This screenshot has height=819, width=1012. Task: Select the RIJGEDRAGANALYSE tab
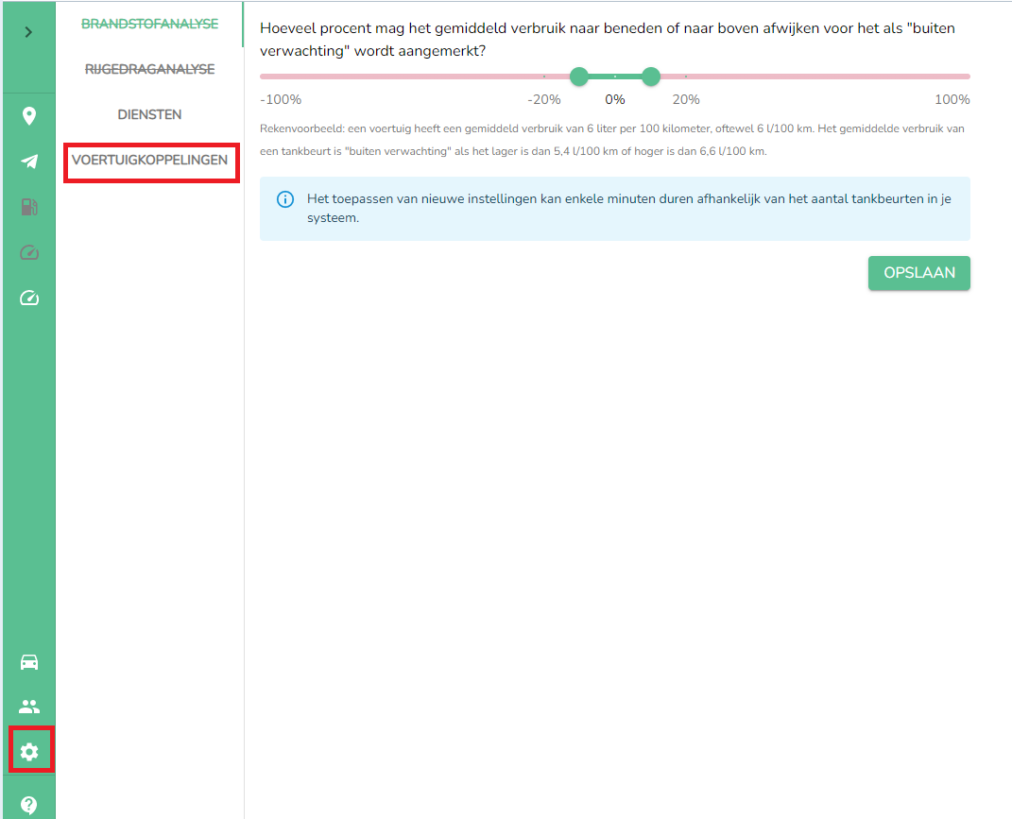[149, 69]
